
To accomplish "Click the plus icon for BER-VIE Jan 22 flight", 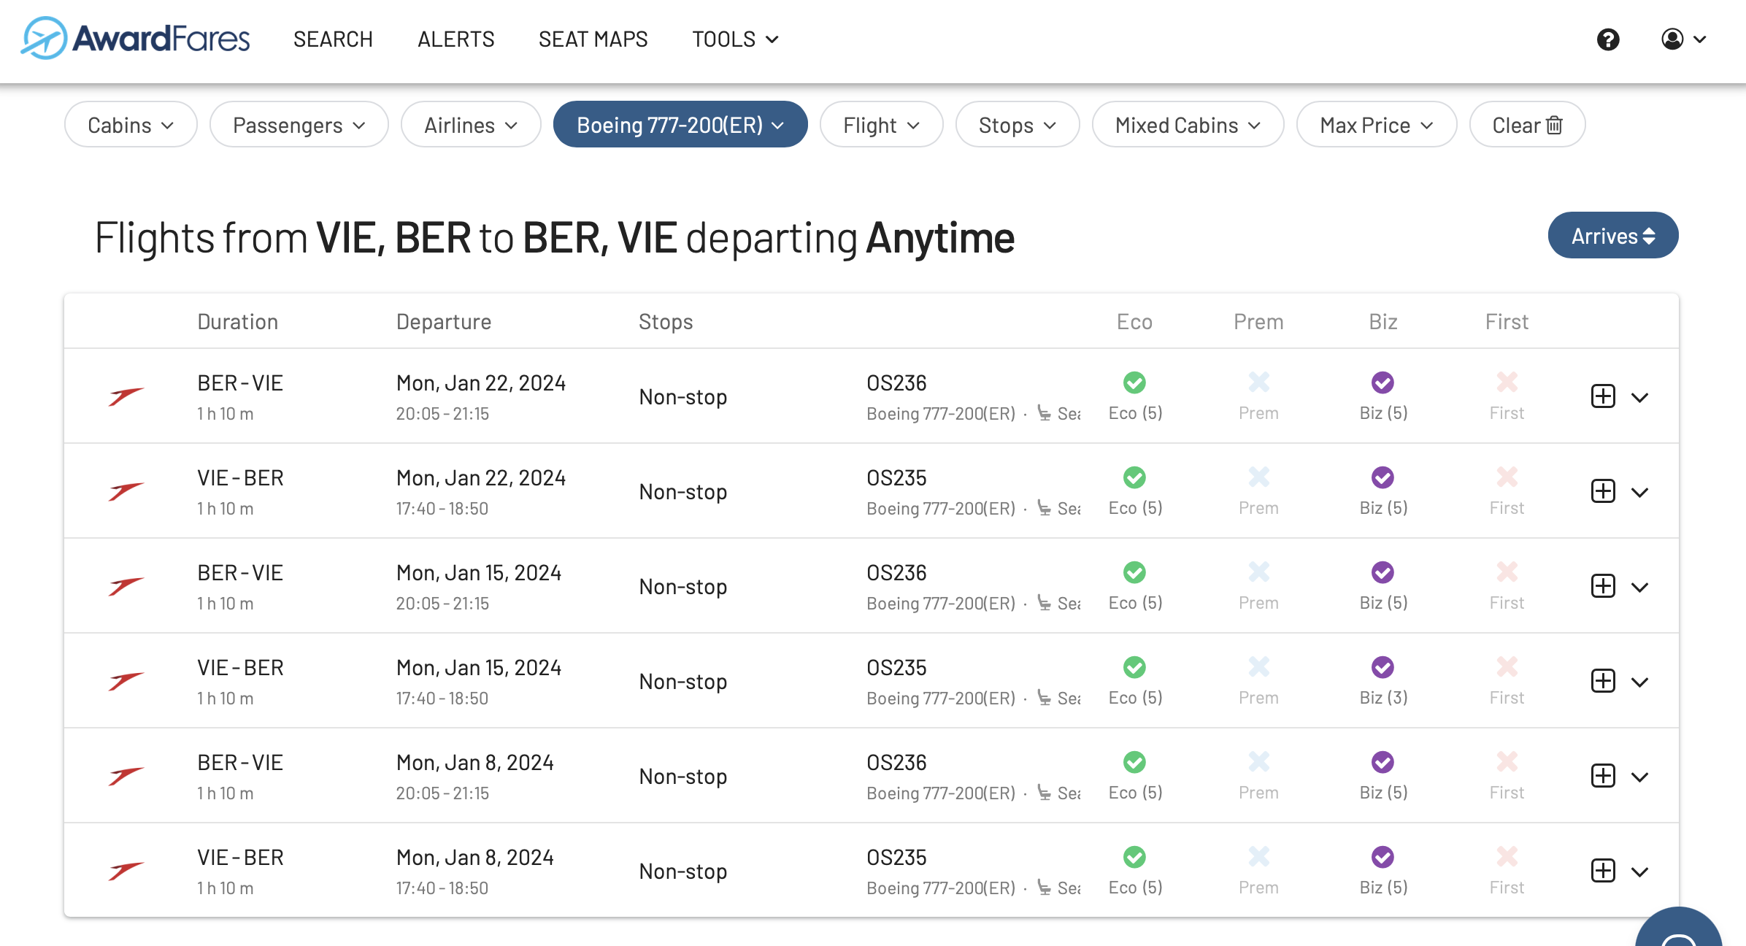I will pyautogui.click(x=1602, y=396).
